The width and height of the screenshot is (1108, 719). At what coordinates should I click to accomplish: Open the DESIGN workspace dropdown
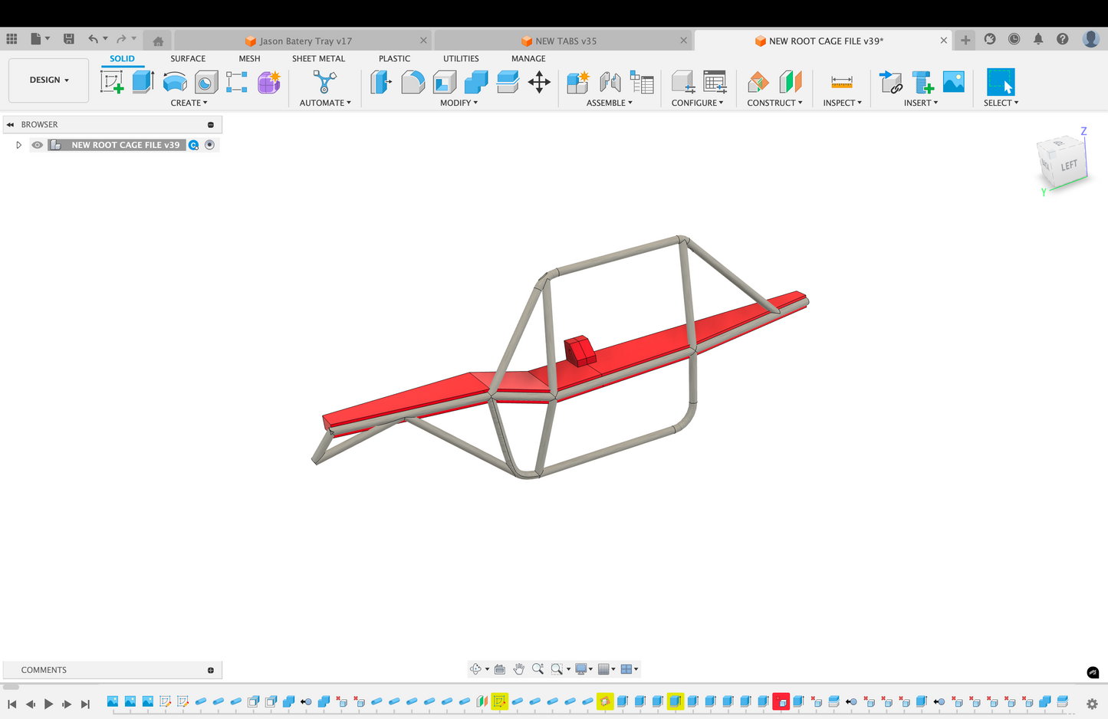(49, 80)
